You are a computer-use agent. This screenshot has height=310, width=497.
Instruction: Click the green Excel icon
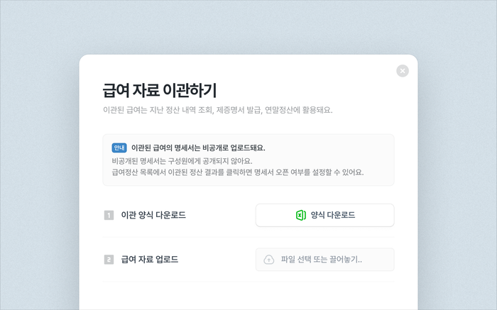(300, 216)
